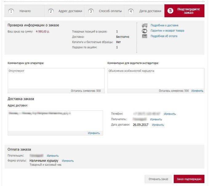209x186 pixels.
Task: Click Каталоги и бесплатные образцы label
Action: (x=93, y=42)
